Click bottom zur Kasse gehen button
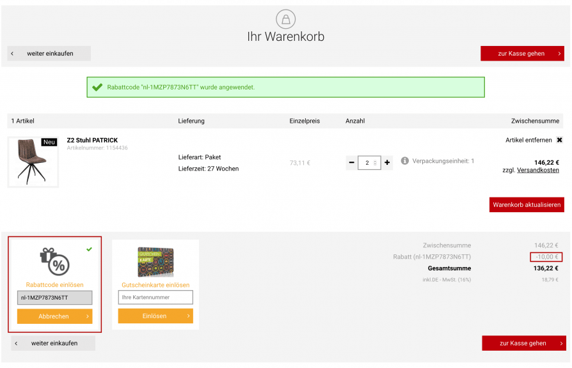The height and width of the screenshot is (368, 572). pyautogui.click(x=524, y=343)
